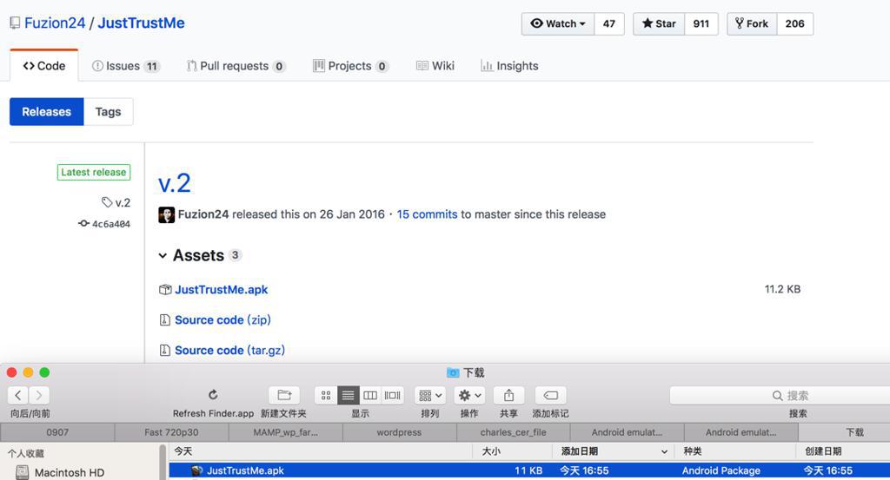The image size is (890, 480).
Task: Open the Finder action gear (操作) menu
Action: pos(470,395)
